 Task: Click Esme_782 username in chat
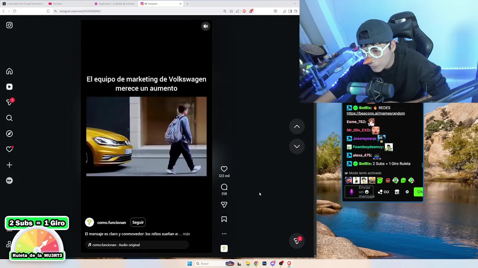click(x=356, y=122)
